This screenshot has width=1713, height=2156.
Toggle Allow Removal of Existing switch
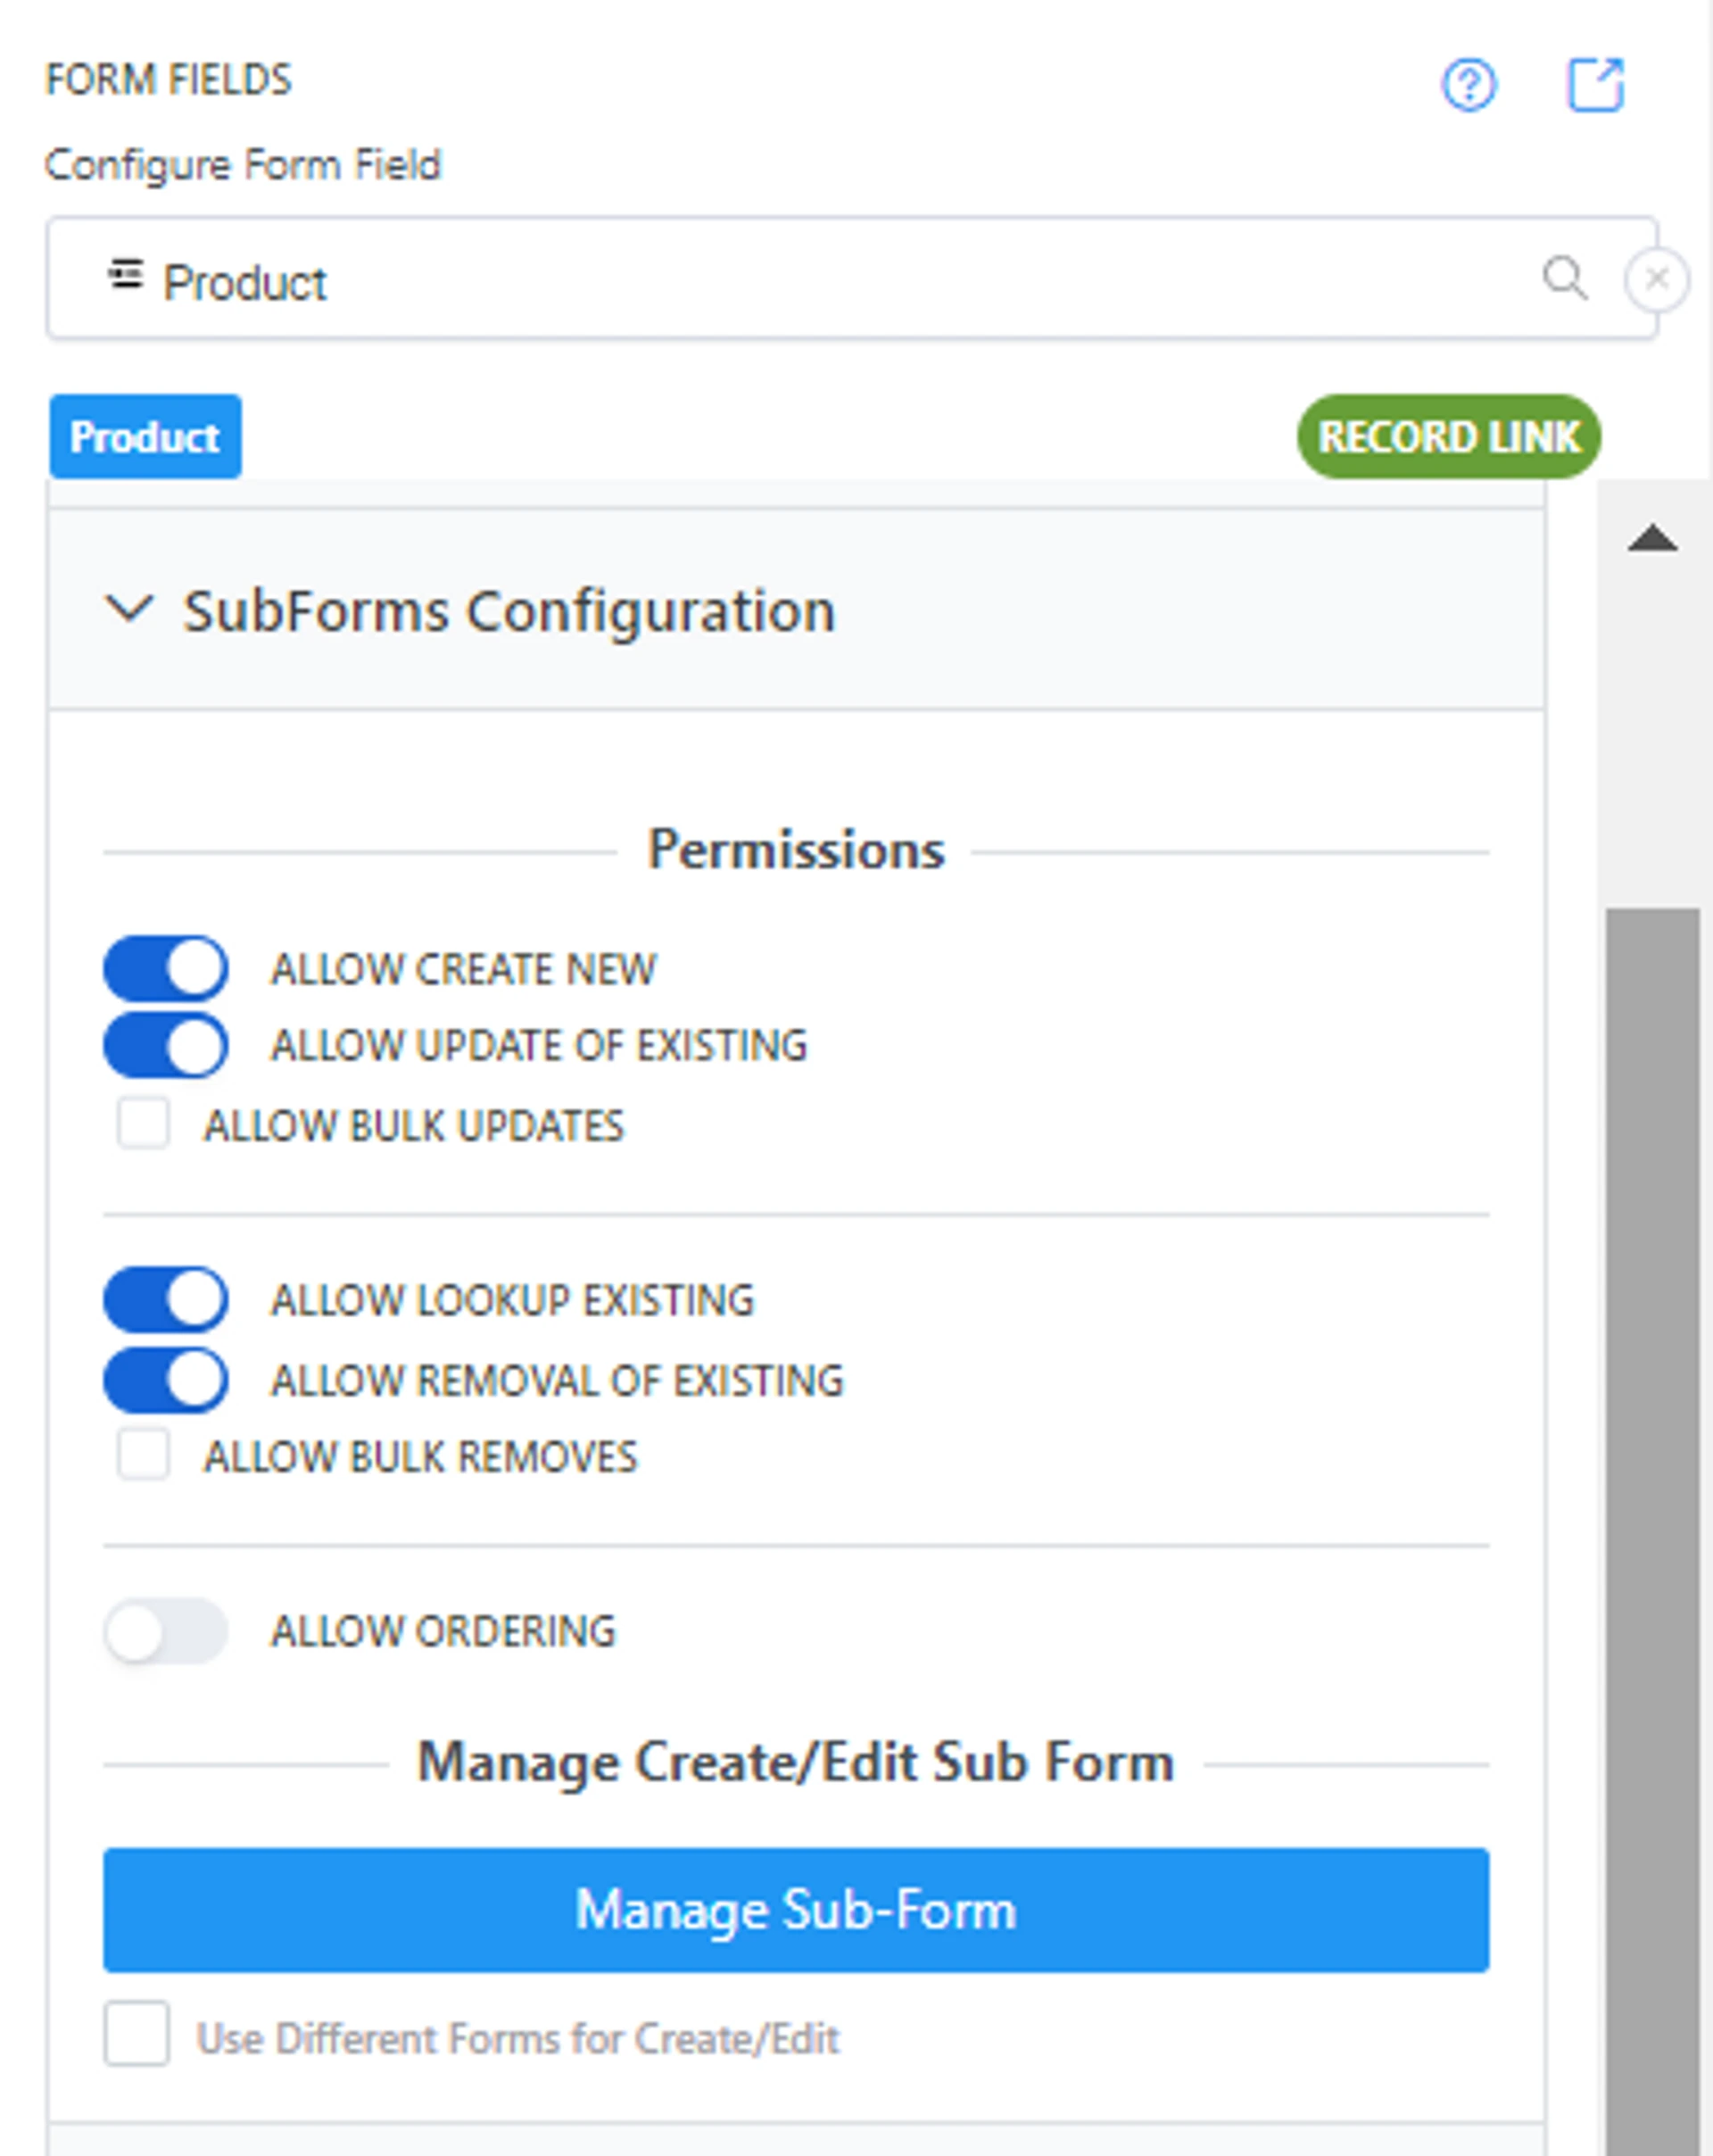click(x=166, y=1380)
